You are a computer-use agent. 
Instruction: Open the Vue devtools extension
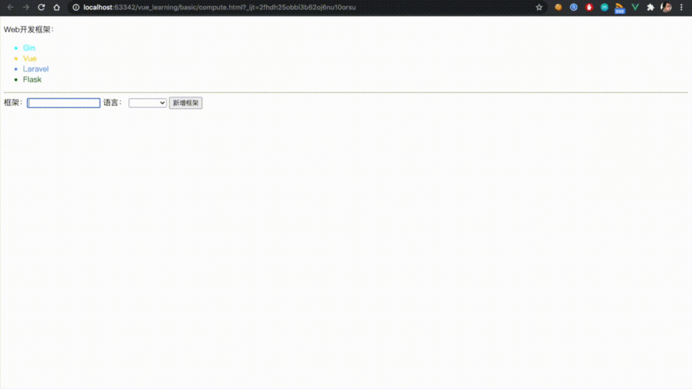635,7
